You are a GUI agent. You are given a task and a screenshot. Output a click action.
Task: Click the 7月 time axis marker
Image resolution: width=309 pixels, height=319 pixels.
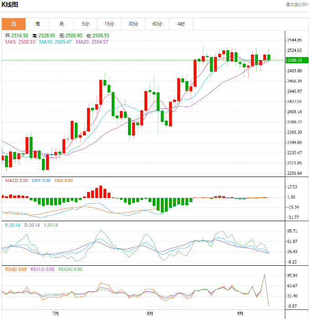(56, 313)
